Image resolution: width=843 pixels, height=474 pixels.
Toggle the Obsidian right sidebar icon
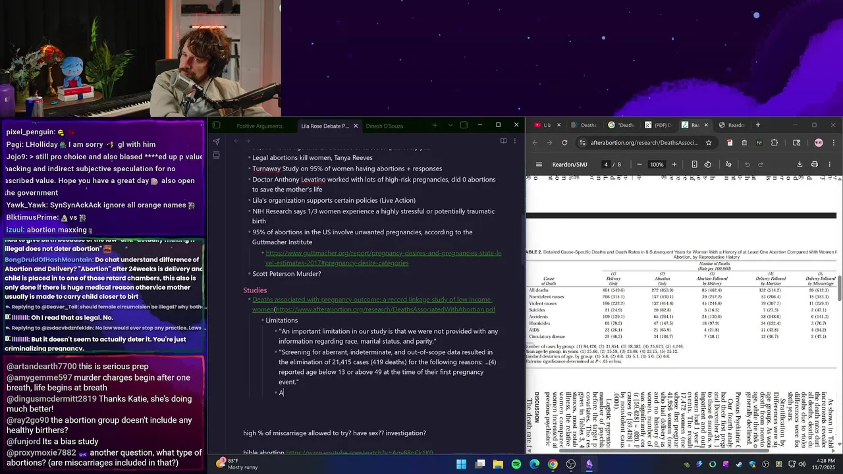point(464,125)
